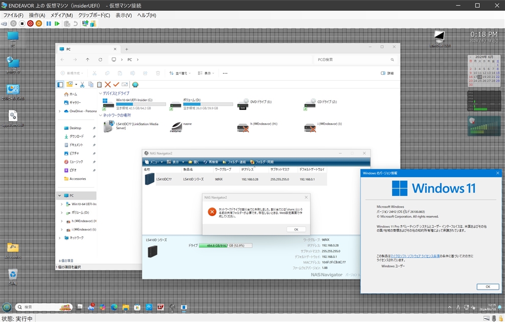Expand the ネットワーク tree node

60,238
